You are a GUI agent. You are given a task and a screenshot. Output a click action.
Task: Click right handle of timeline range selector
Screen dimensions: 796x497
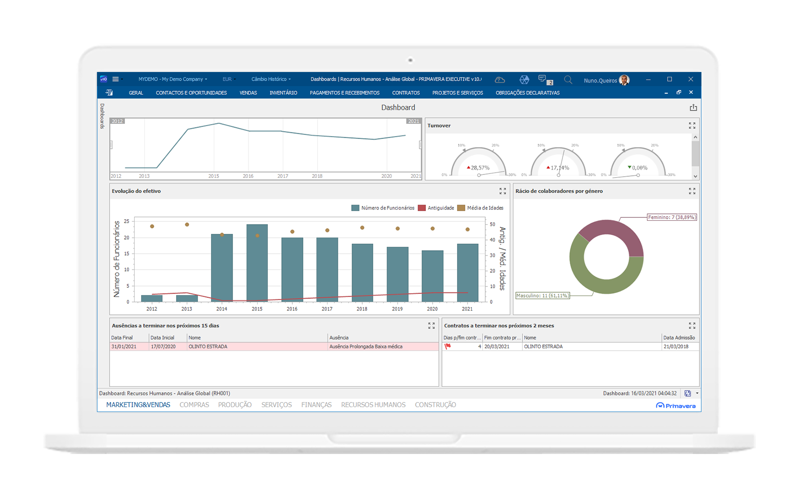click(420, 144)
